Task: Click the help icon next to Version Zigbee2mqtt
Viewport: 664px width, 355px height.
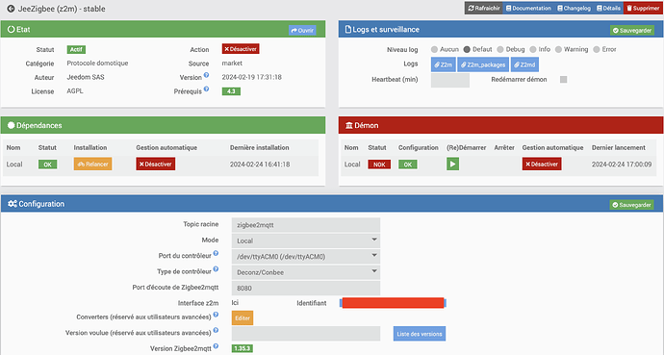Action: tap(216, 345)
